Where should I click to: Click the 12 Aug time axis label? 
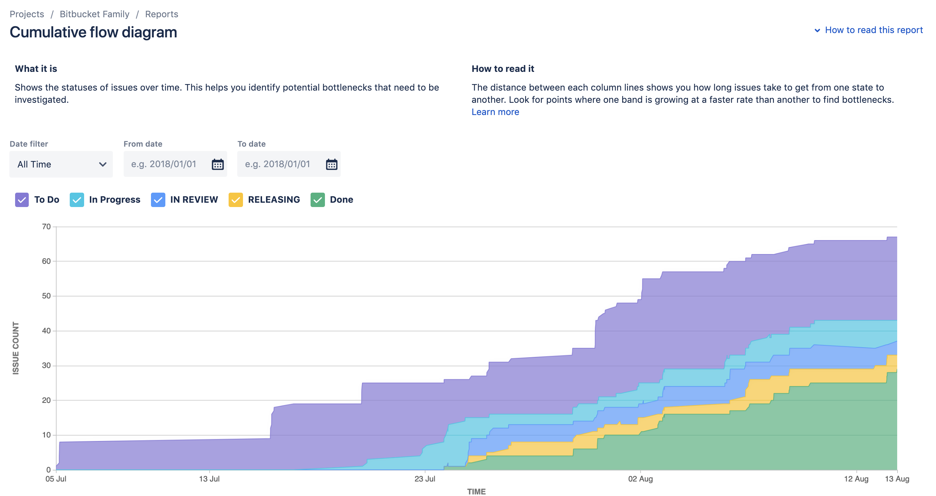(856, 479)
